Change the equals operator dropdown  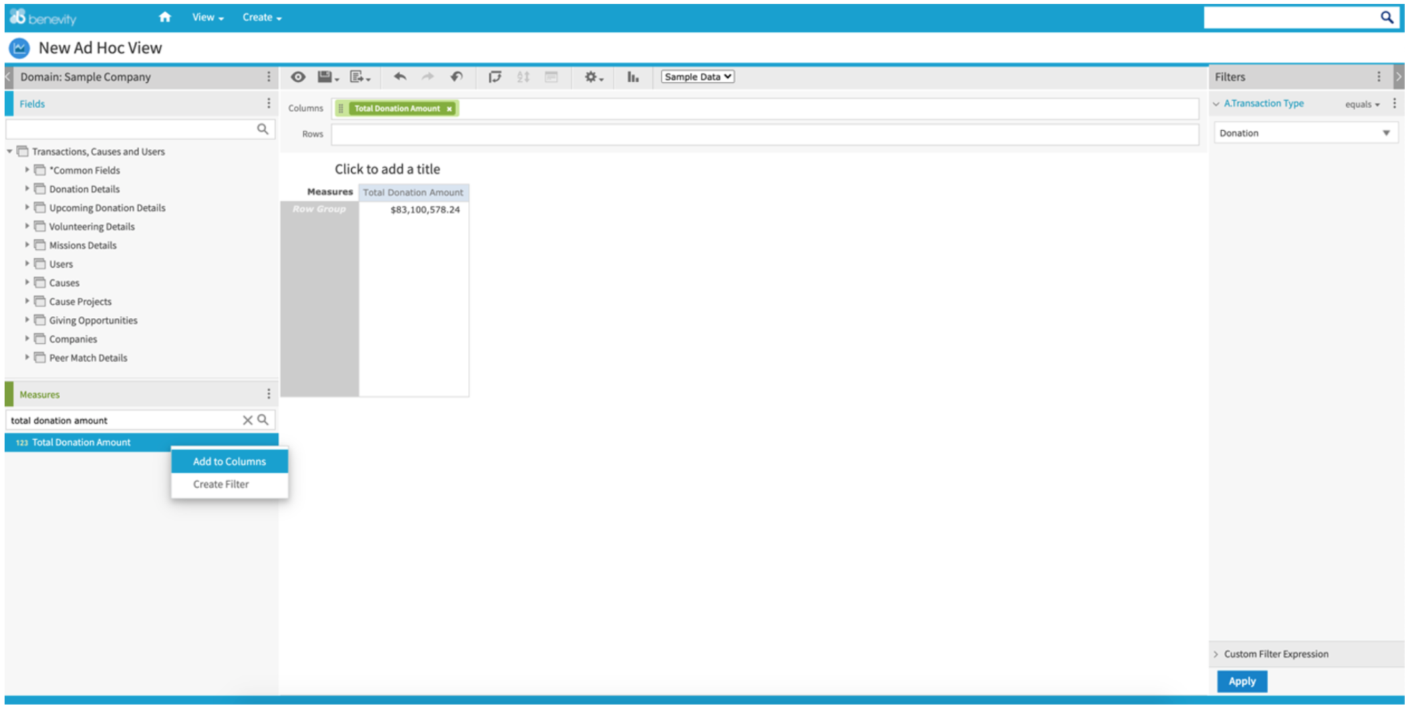coord(1362,105)
